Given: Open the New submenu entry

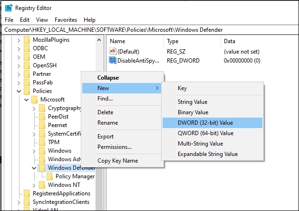Looking at the screenshot, I should point(123,88).
